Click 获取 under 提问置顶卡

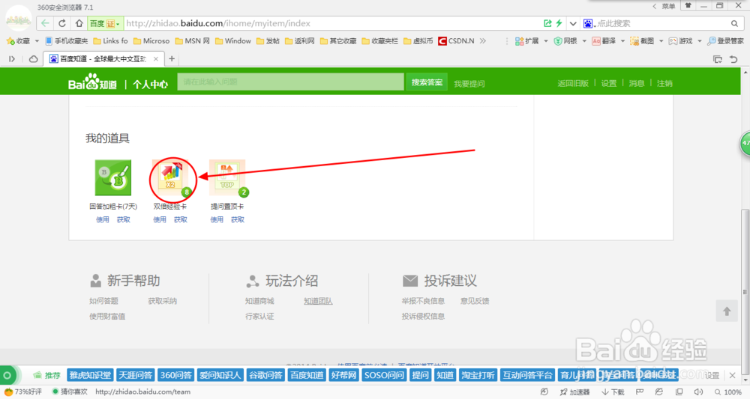click(x=238, y=219)
